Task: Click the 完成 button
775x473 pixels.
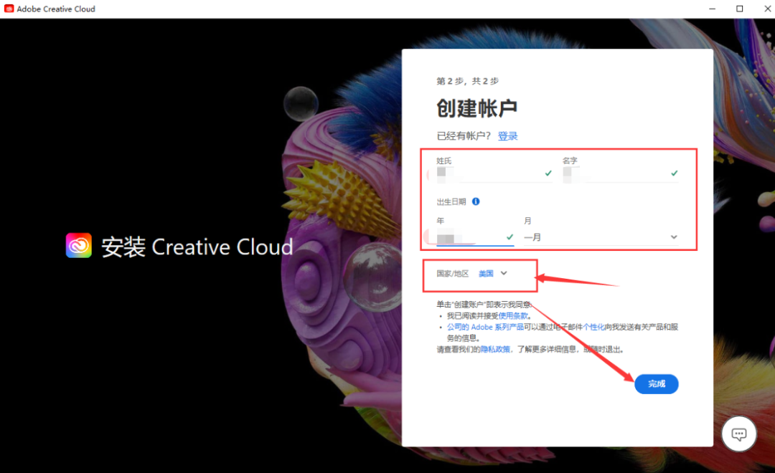Action: 657,383
